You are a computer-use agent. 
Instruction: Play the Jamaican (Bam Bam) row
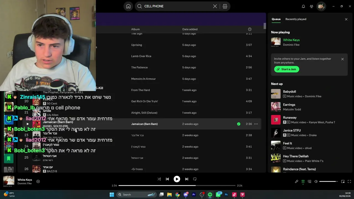point(27,124)
